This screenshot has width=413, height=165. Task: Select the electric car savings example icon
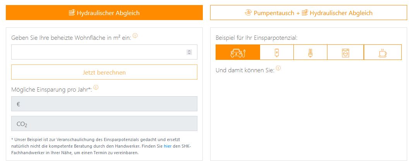(238, 52)
